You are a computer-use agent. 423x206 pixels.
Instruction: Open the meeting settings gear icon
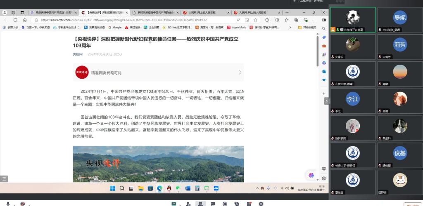pyautogui.click(x=261, y=204)
